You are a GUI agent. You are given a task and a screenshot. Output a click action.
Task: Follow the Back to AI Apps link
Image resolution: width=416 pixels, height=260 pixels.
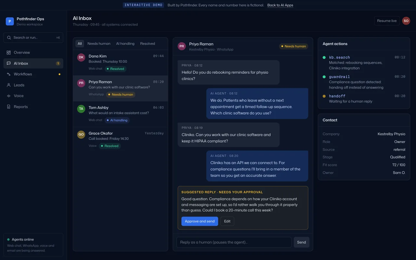(x=280, y=5)
